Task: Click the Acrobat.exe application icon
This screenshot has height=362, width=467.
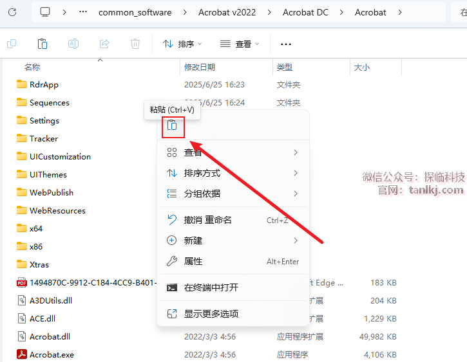Action: 21,354
